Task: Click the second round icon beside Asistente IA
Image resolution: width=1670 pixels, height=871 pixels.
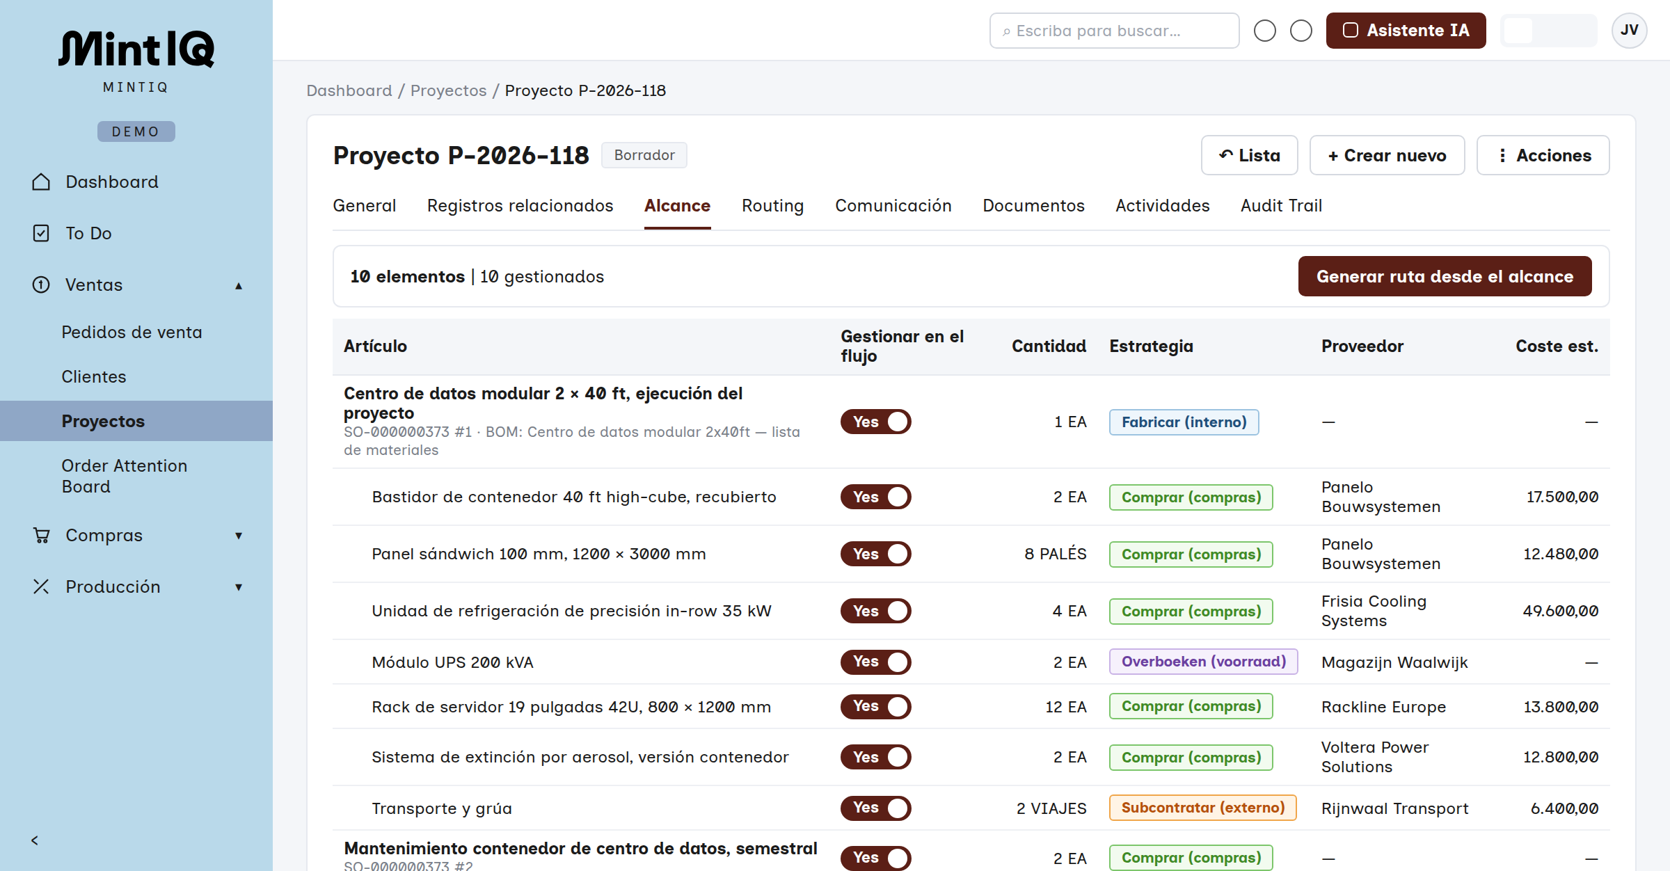Action: [x=1301, y=31]
